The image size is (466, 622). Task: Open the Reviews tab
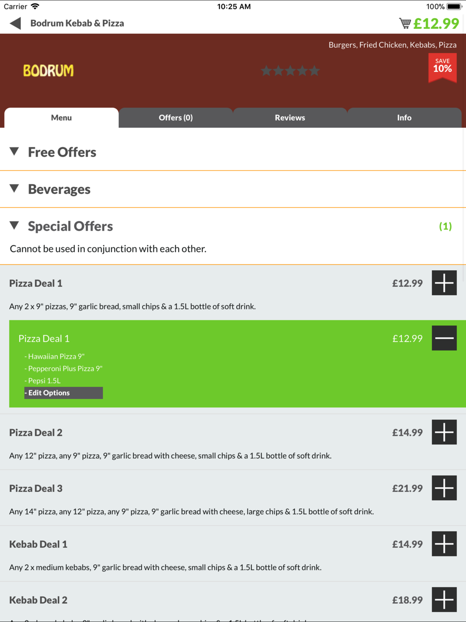(x=290, y=117)
